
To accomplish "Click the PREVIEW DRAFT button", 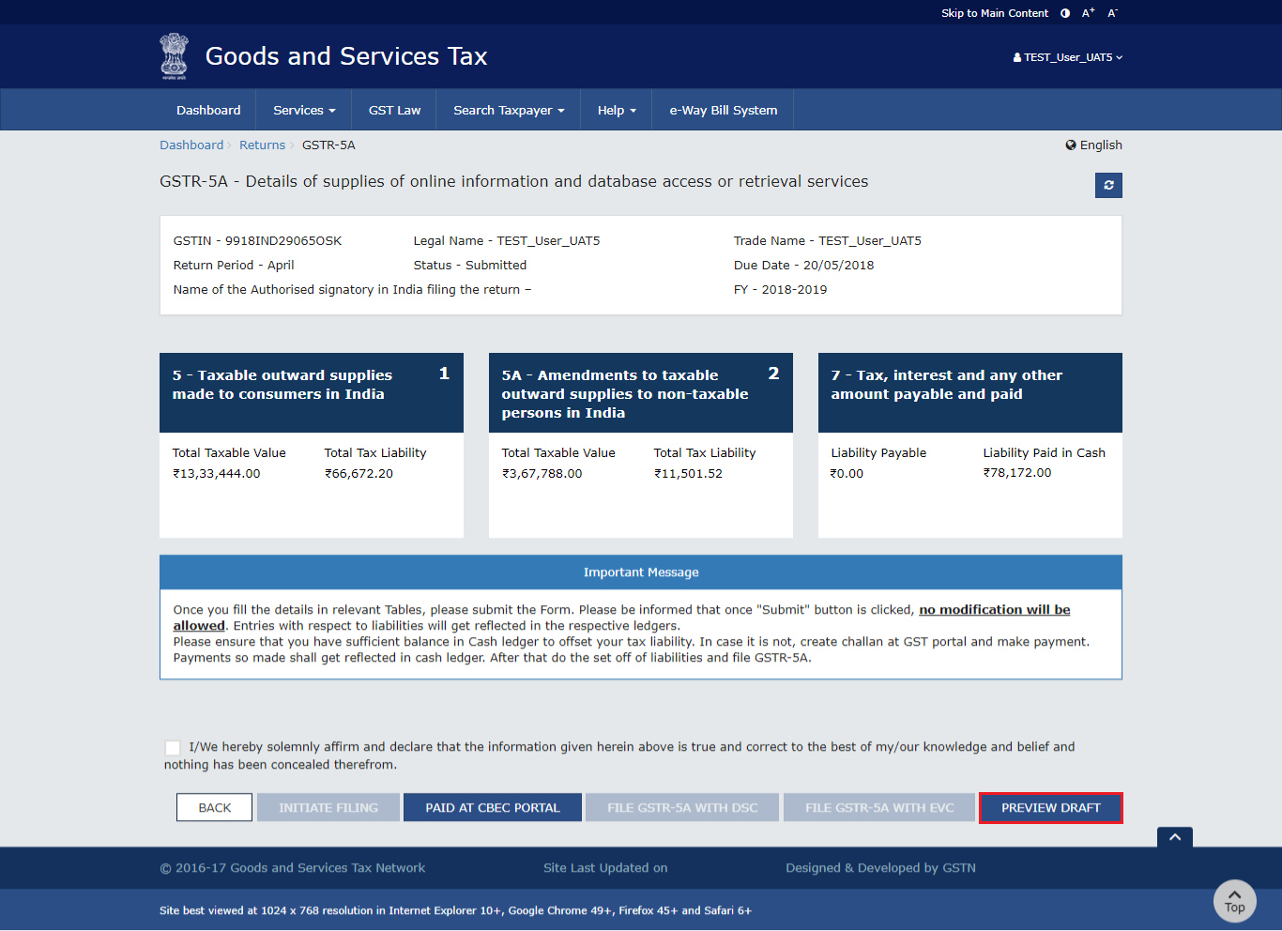I will pos(1050,808).
